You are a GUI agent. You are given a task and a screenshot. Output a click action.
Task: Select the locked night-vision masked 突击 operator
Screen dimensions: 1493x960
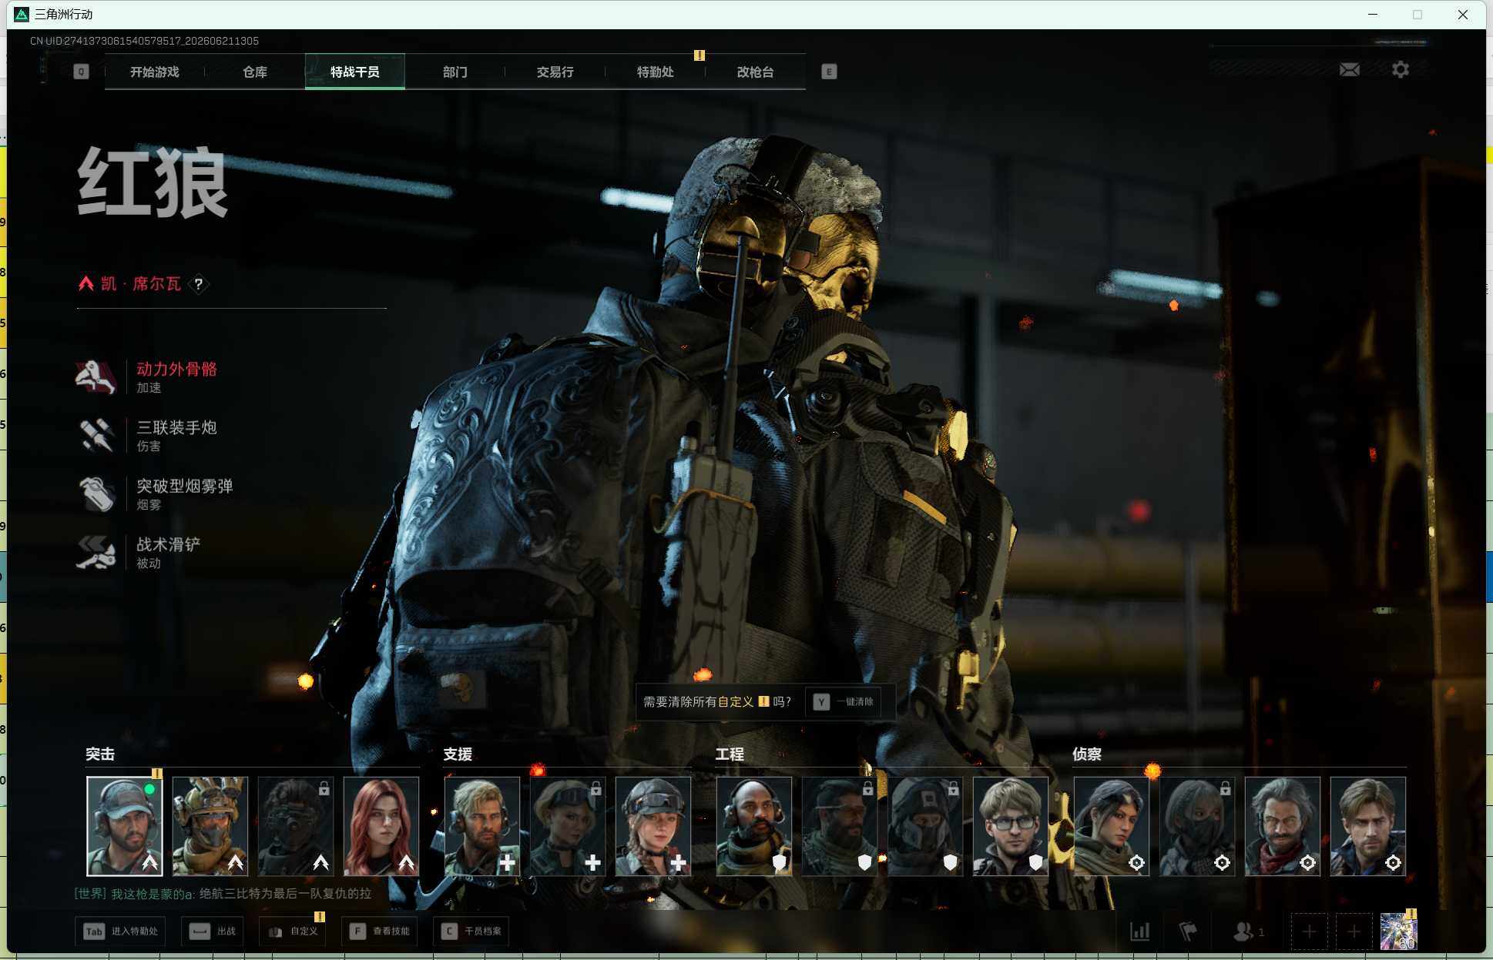296,826
